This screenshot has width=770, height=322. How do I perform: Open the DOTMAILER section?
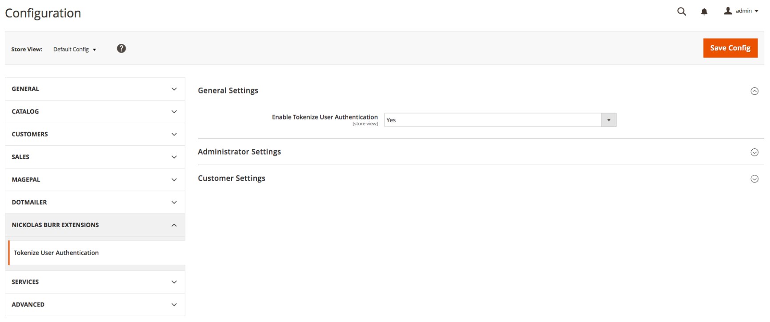[95, 202]
